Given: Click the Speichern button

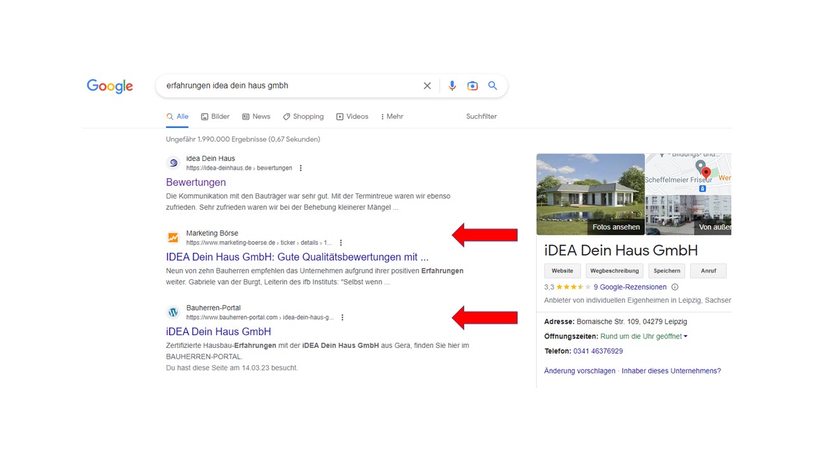Looking at the screenshot, I should (x=666, y=271).
